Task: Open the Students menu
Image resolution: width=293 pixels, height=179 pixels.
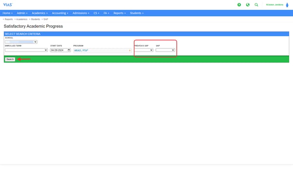Action: point(137,13)
